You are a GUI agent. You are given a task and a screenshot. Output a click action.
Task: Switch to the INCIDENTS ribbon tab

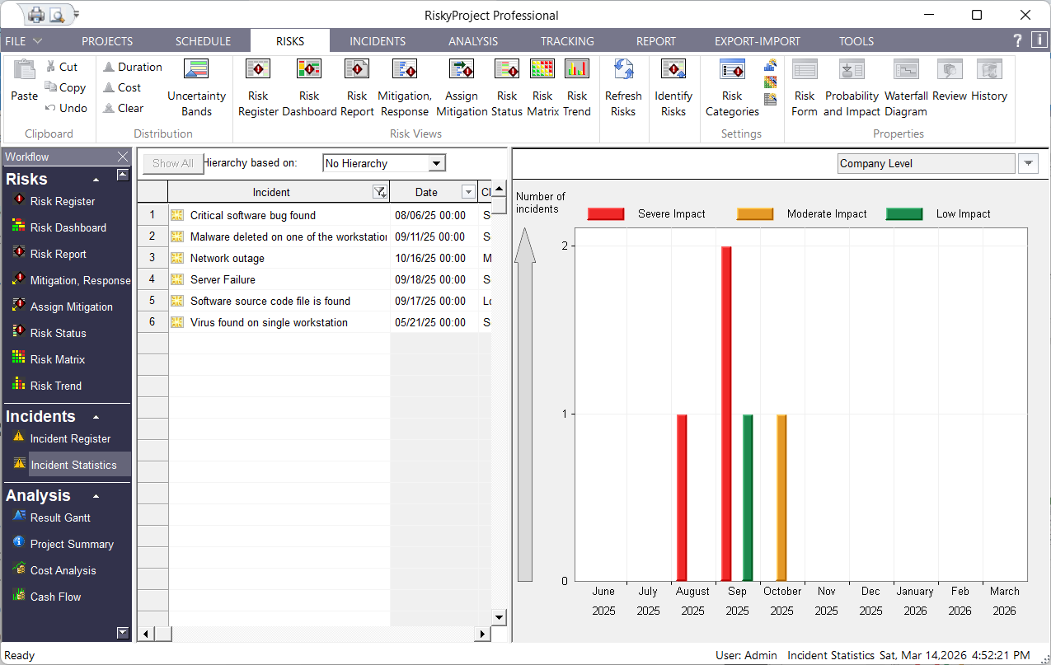pyautogui.click(x=378, y=41)
